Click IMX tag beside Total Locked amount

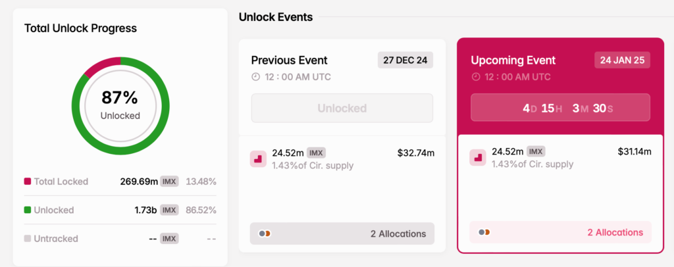(169, 182)
